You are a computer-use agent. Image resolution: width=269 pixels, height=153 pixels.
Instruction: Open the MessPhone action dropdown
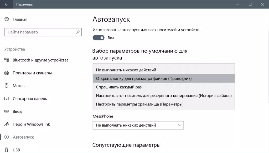coord(138,125)
